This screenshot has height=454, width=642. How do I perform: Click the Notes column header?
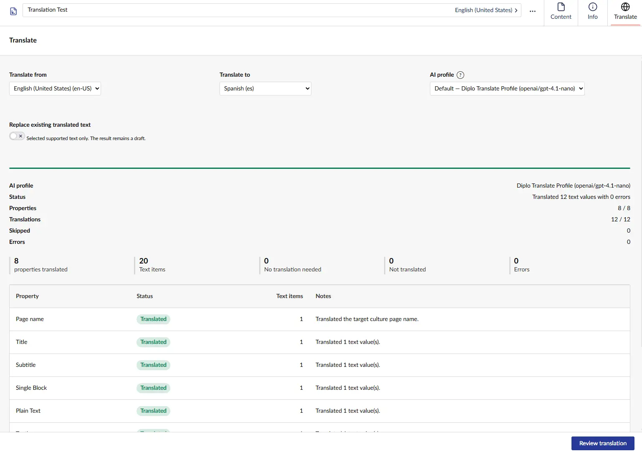pyautogui.click(x=323, y=296)
